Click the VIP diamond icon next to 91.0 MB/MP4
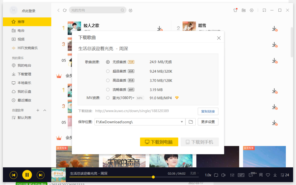The image size is (296, 185). point(177,98)
